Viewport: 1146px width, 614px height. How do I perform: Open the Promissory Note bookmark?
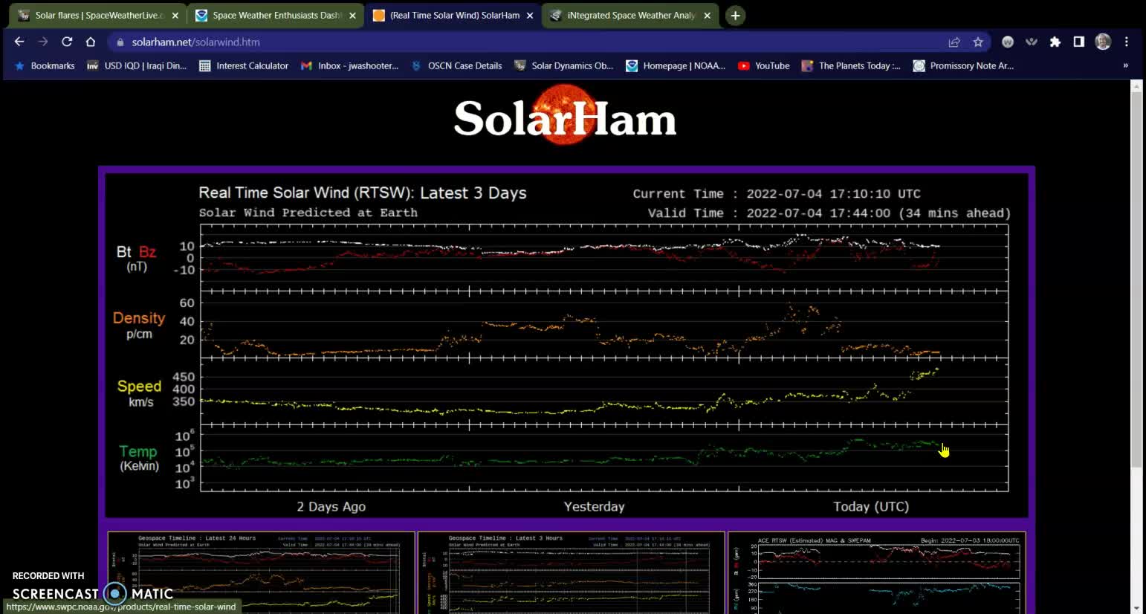click(963, 65)
